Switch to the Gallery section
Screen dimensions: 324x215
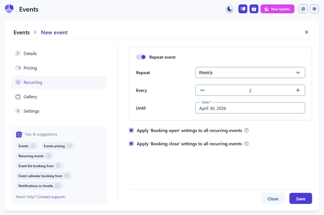point(30,97)
